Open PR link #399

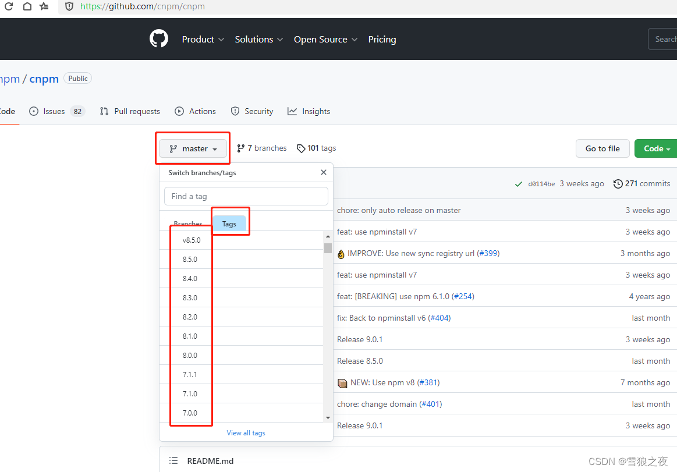point(489,254)
